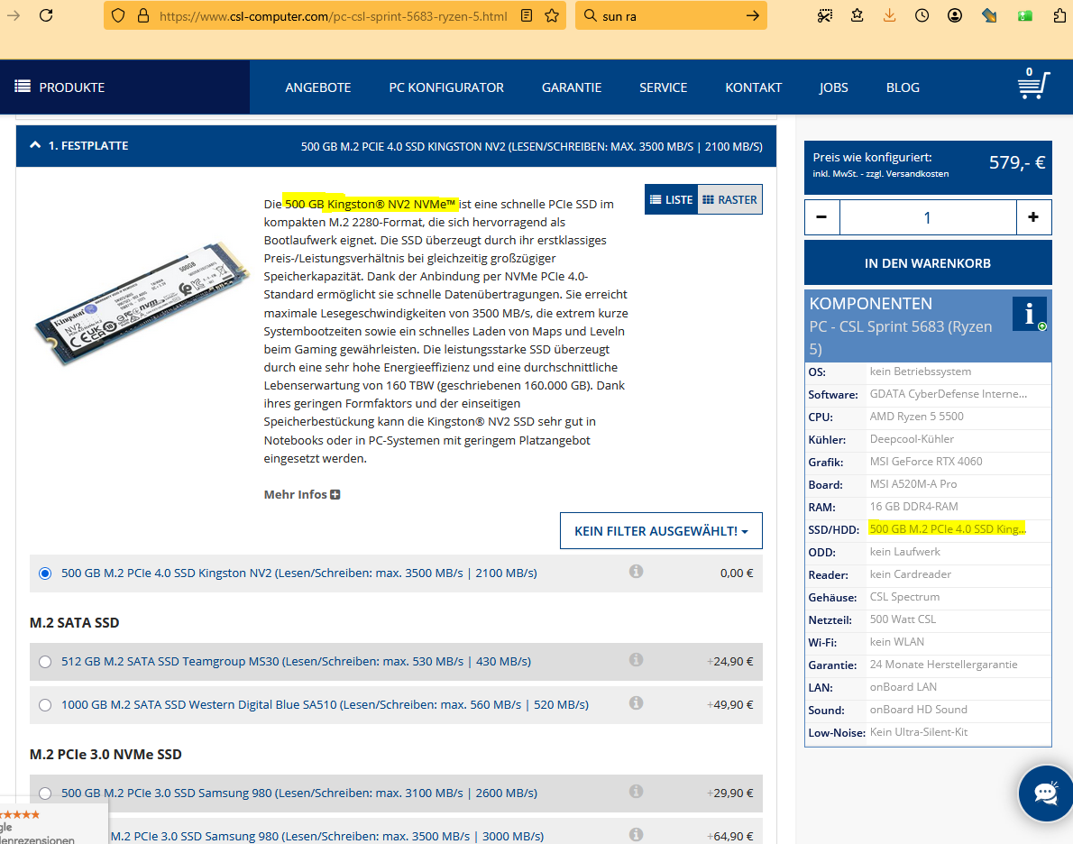The height and width of the screenshot is (844, 1073).
Task: Click the Kingston NV2 SSD product image
Action: 142,302
